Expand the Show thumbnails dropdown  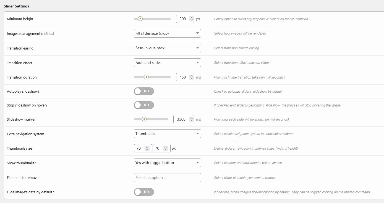[167, 163]
